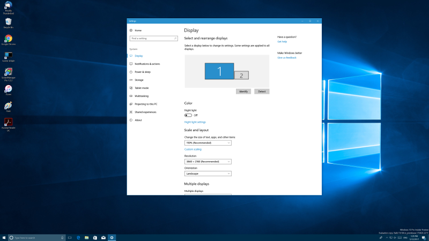429x241 pixels.
Task: Open Task View from the taskbar
Action: 70,238
